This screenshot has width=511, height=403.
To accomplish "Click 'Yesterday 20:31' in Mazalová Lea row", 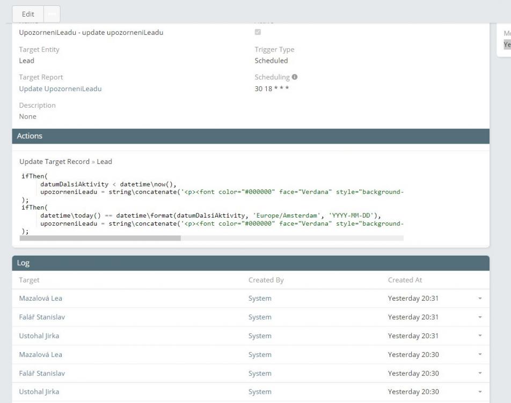I will pos(413,298).
